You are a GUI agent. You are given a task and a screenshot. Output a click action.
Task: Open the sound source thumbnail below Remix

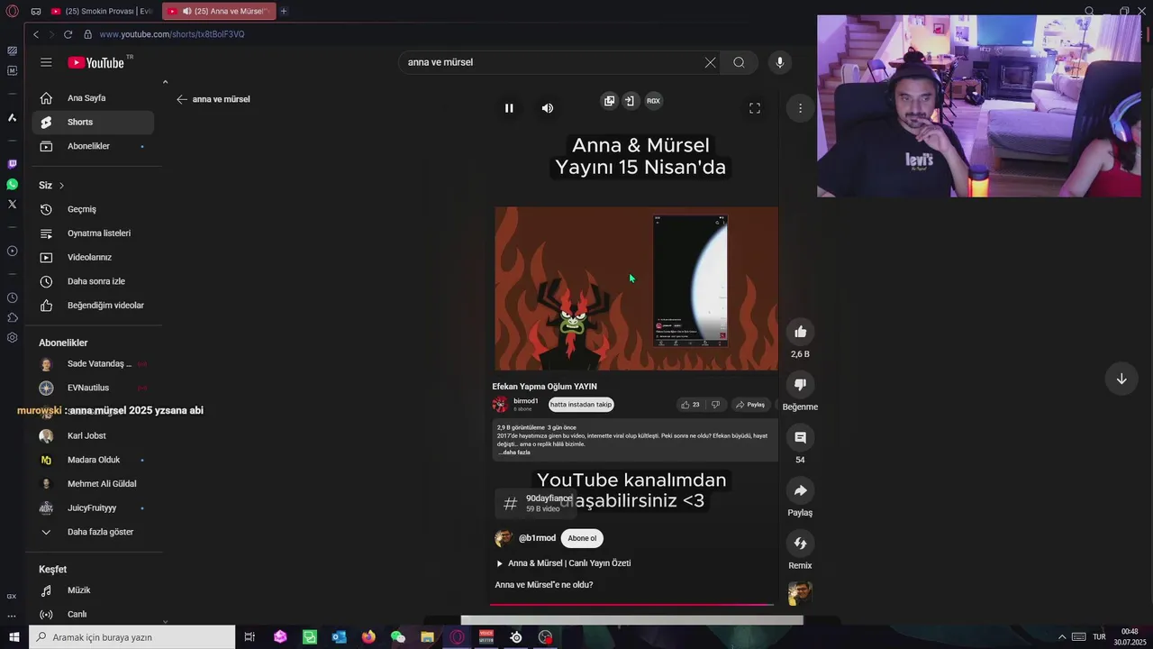pos(800,592)
